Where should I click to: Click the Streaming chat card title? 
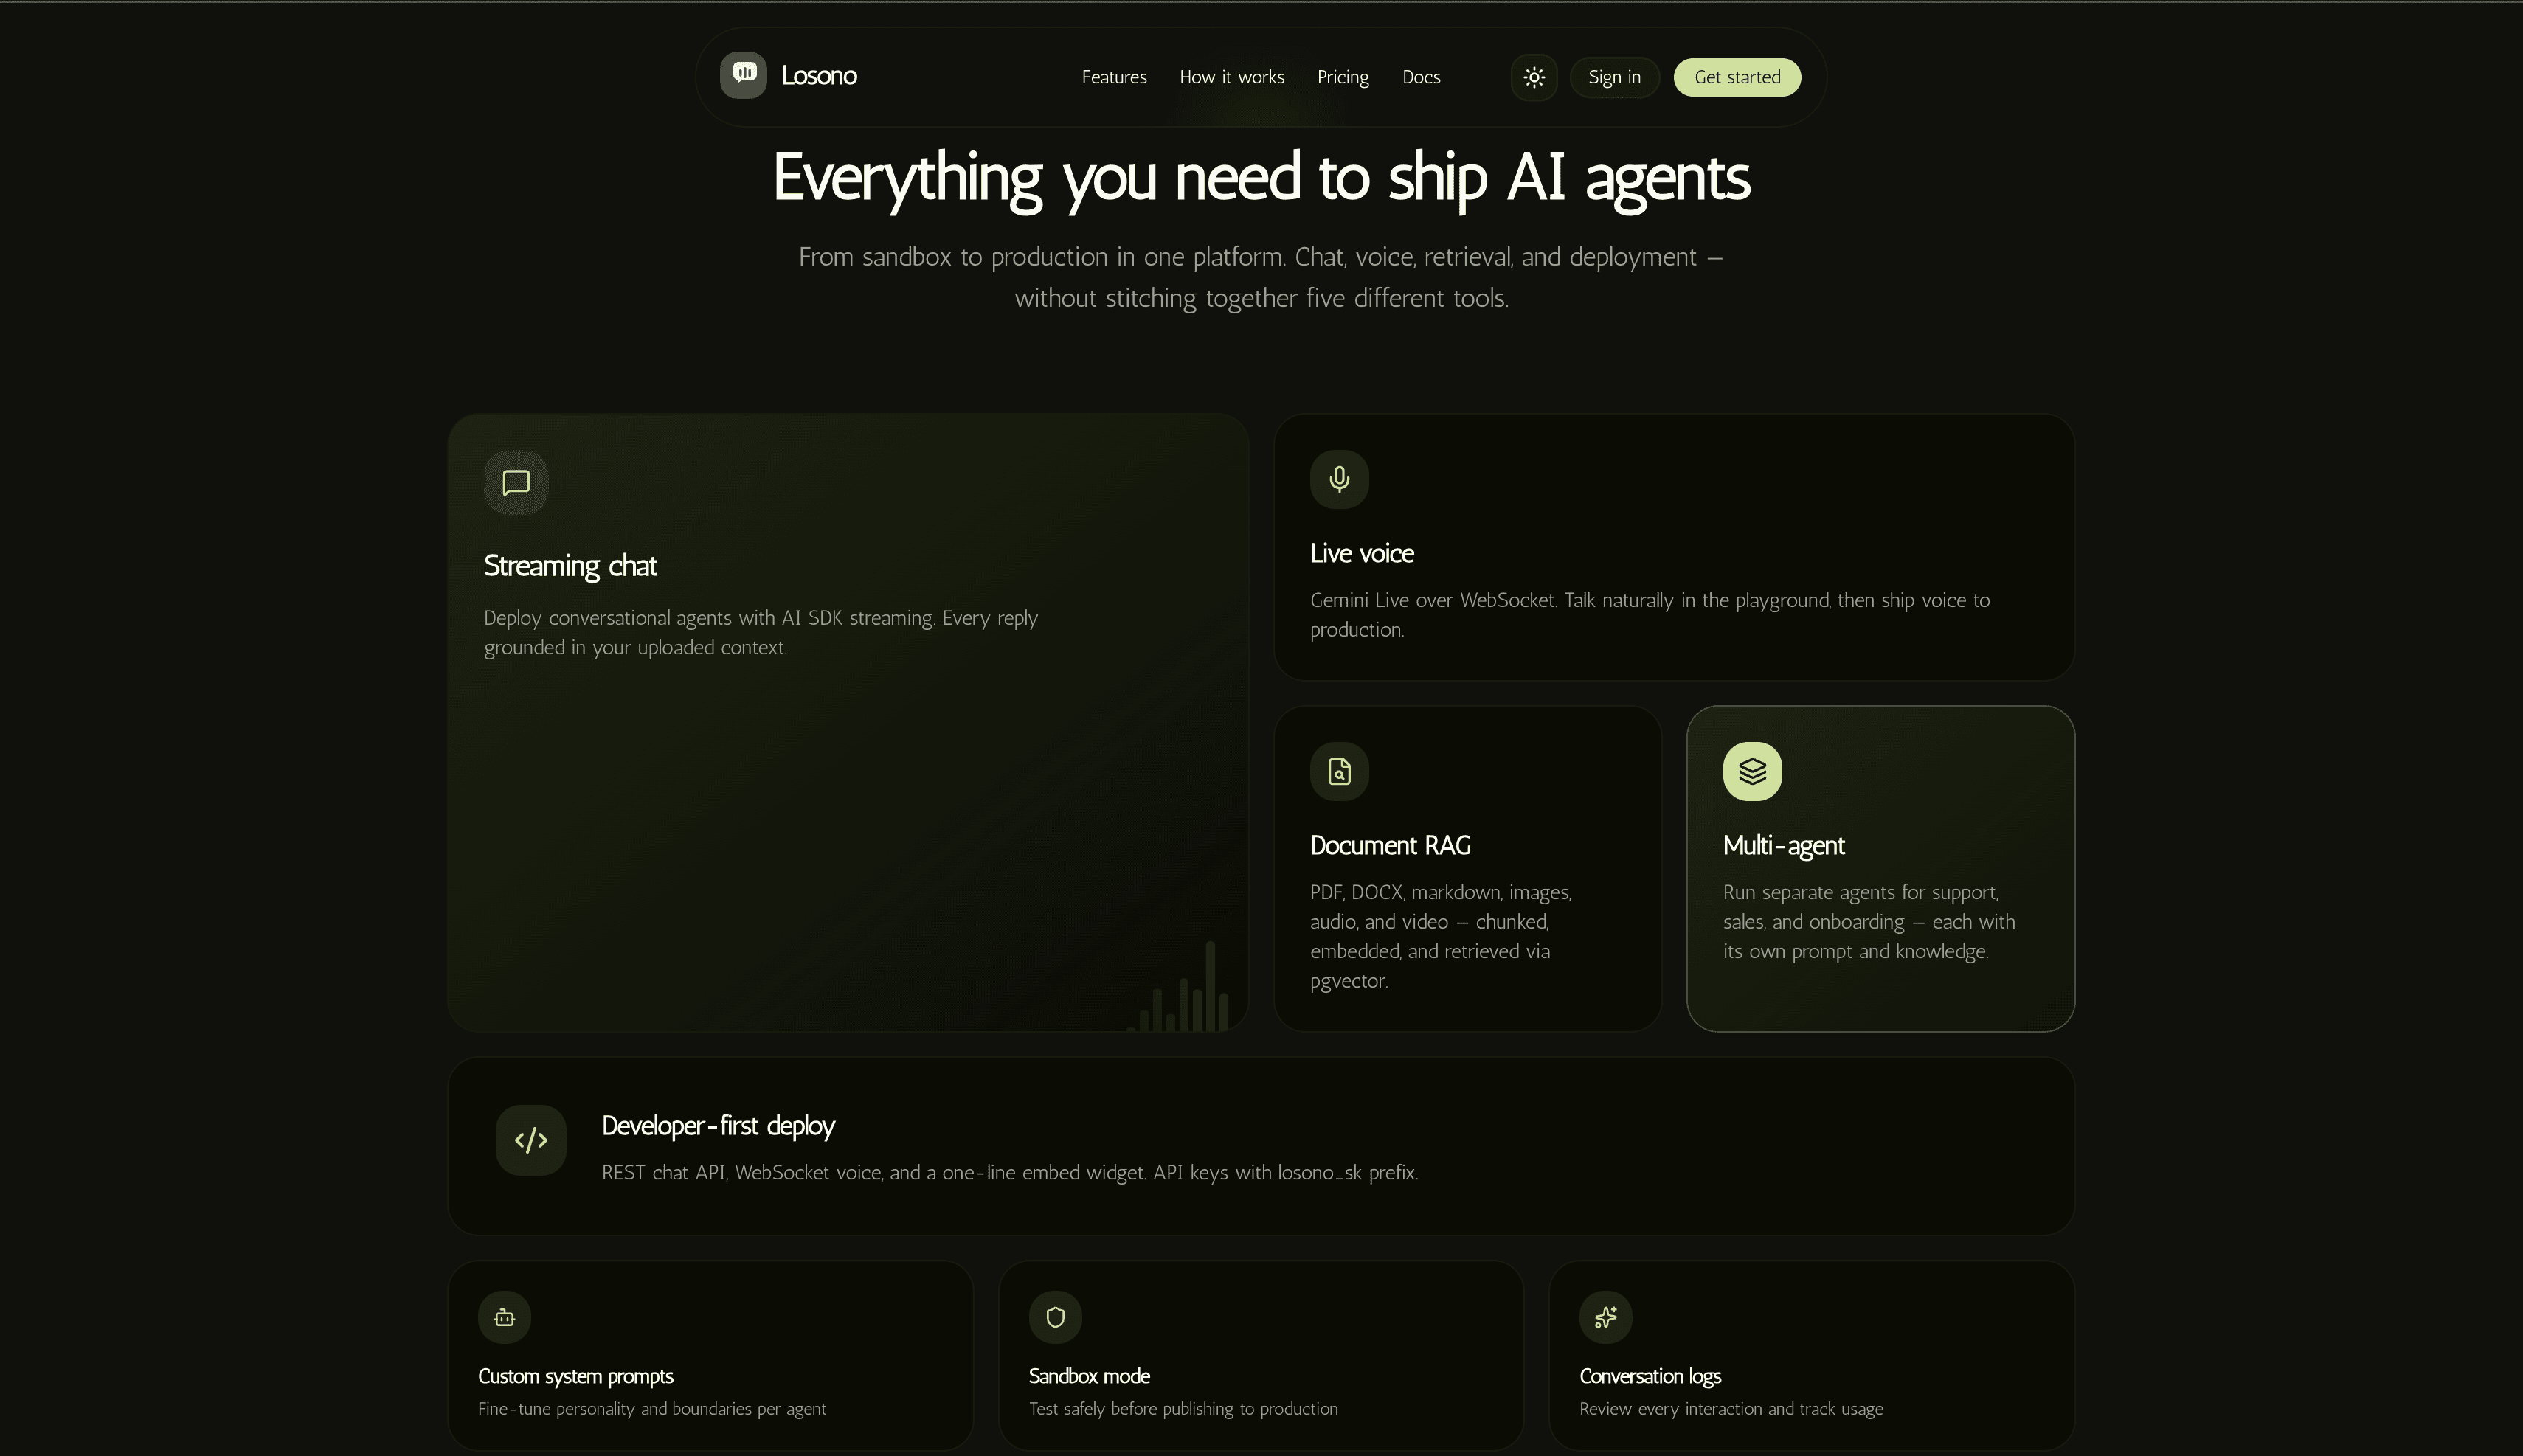point(570,566)
